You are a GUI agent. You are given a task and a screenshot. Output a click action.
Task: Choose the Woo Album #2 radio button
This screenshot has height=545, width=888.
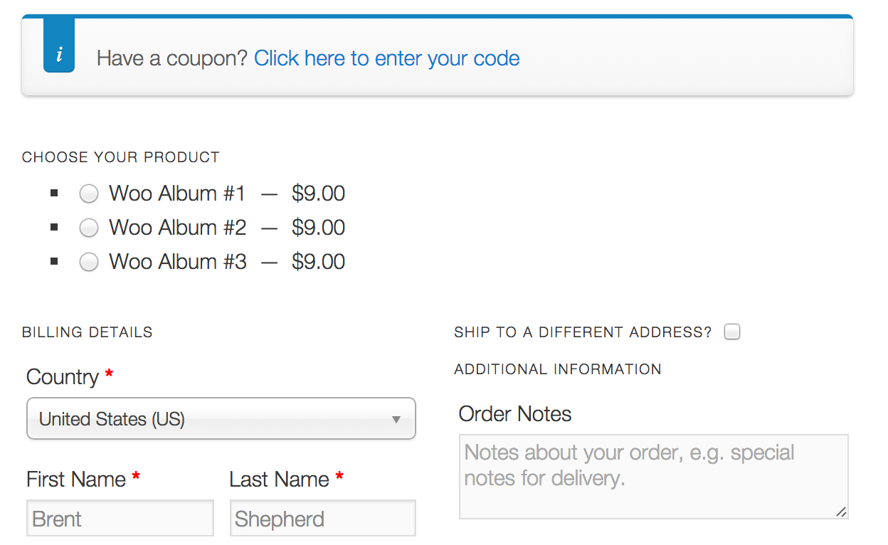(x=89, y=228)
